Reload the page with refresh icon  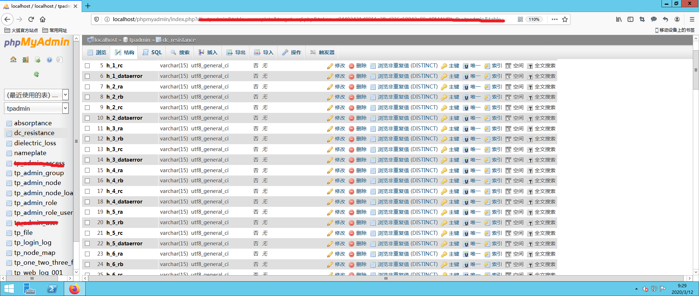[31, 19]
